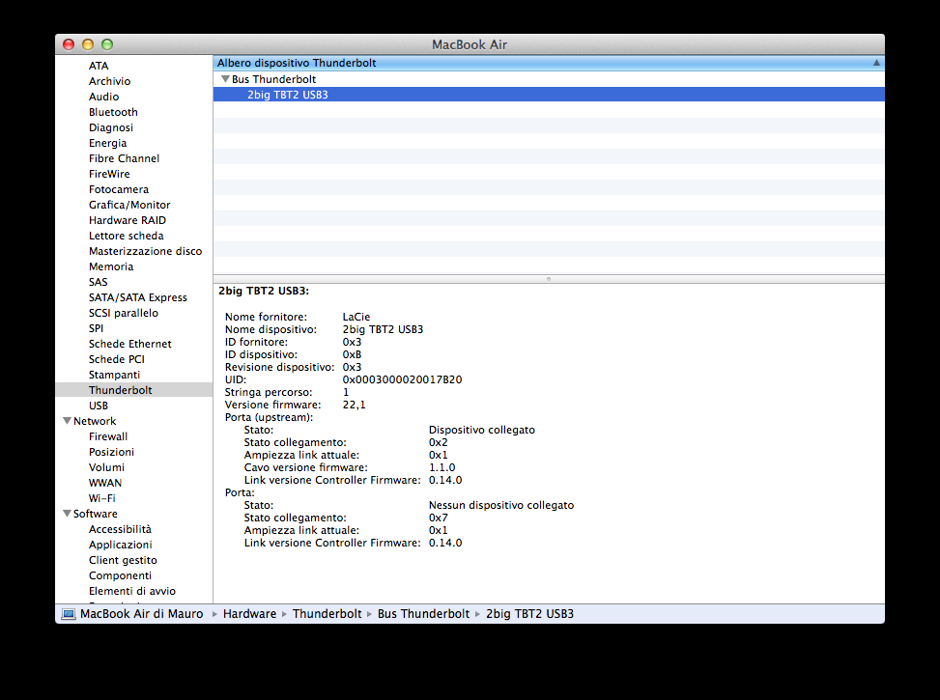The height and width of the screenshot is (700, 940).
Task: Collapse the Software sidebar section
Action: (x=68, y=514)
